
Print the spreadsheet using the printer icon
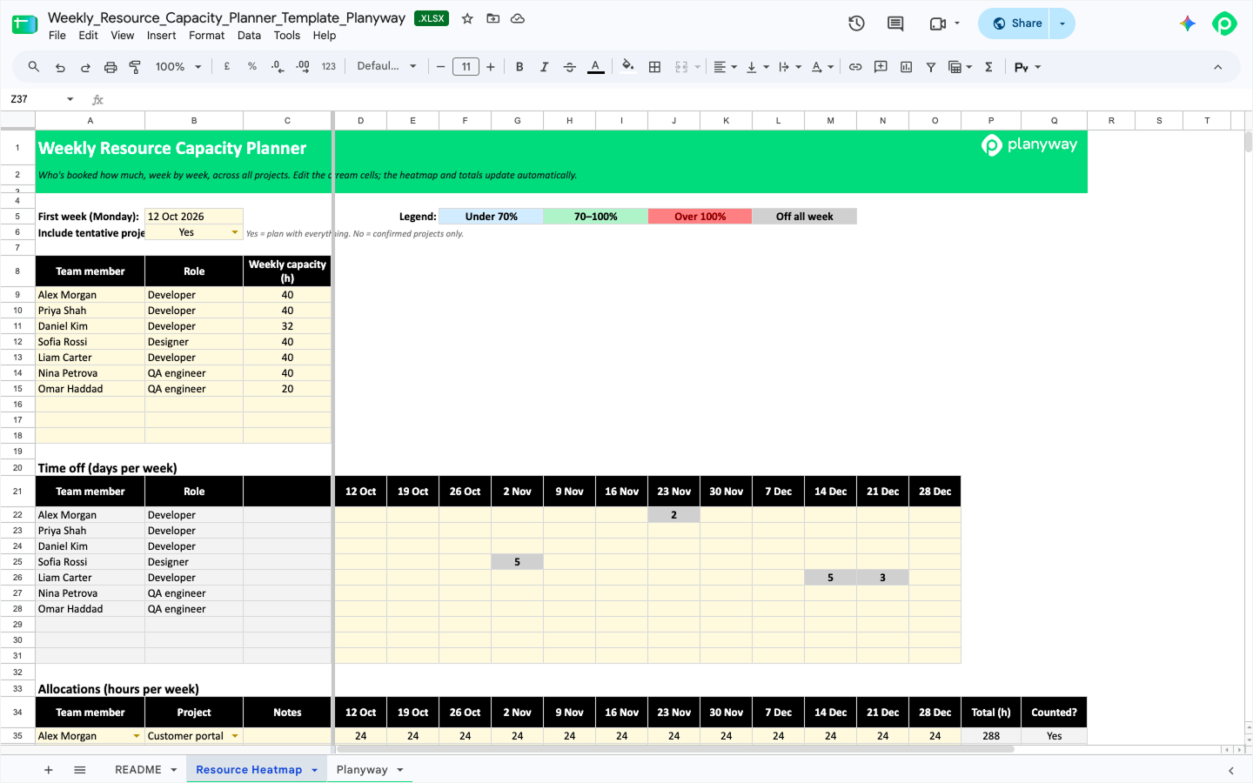tap(111, 67)
